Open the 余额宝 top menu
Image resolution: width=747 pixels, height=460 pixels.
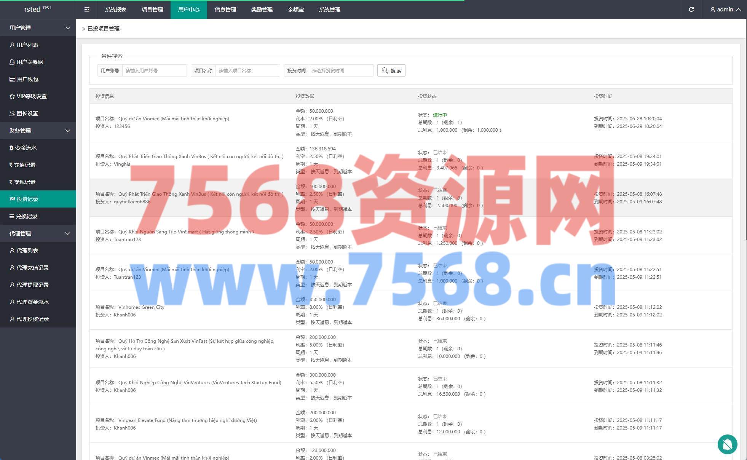tap(295, 10)
